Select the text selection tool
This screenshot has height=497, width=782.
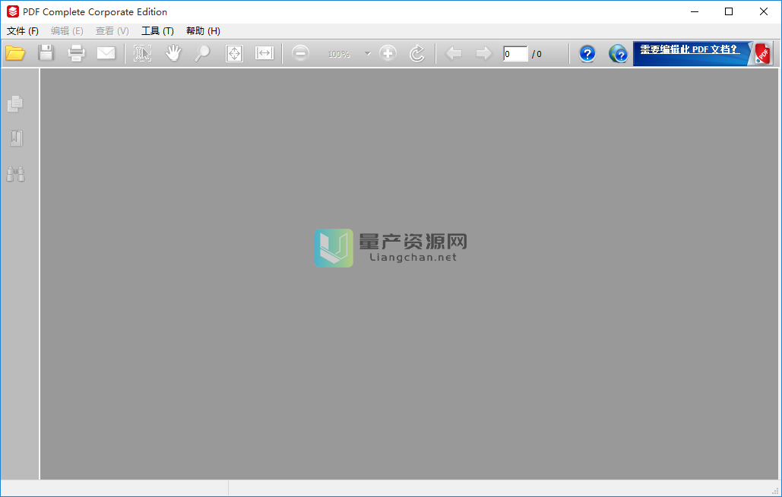coord(143,53)
